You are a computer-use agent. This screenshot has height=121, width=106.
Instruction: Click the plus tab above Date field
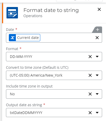point(97,30)
